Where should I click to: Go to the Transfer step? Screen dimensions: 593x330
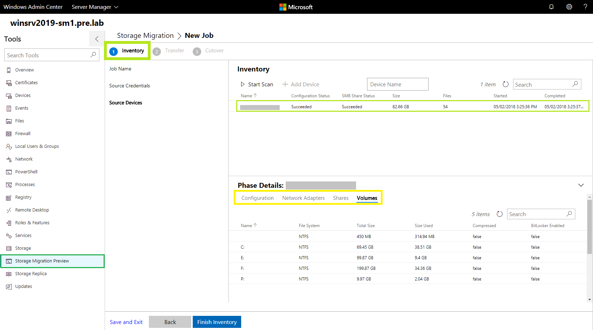click(169, 51)
